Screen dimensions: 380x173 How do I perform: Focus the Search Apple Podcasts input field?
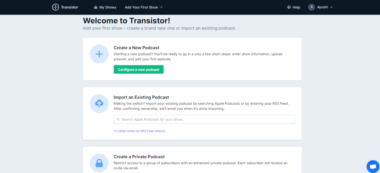pos(204,119)
